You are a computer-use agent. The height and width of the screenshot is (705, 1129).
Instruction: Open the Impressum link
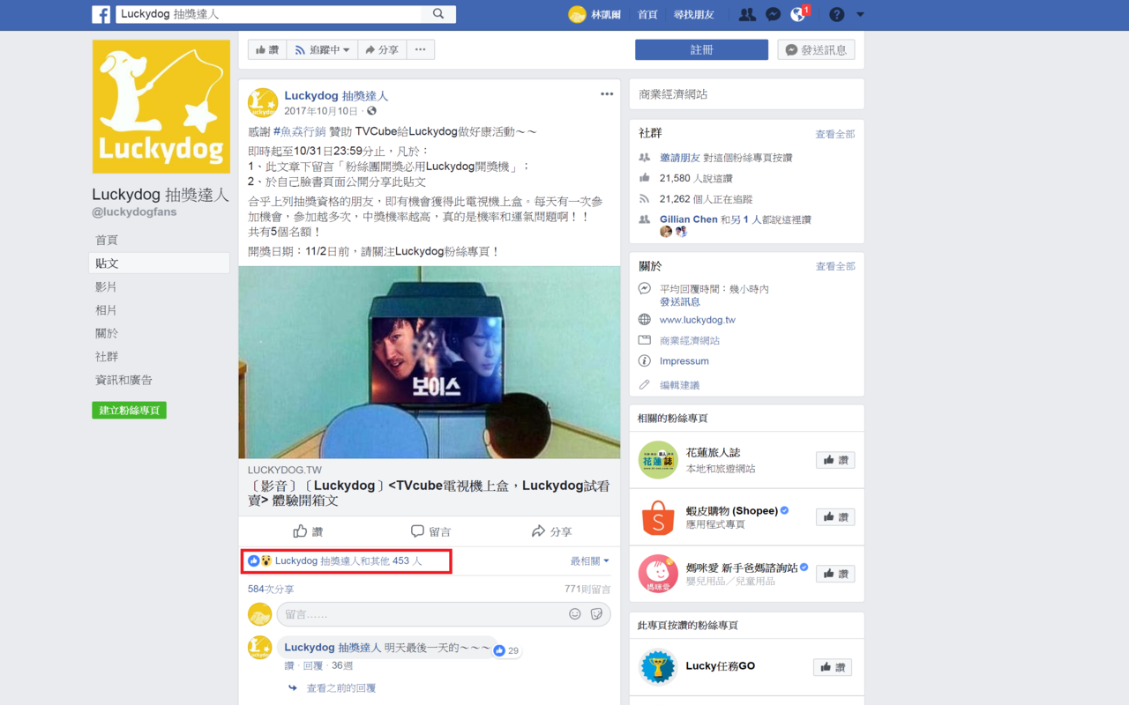(684, 361)
